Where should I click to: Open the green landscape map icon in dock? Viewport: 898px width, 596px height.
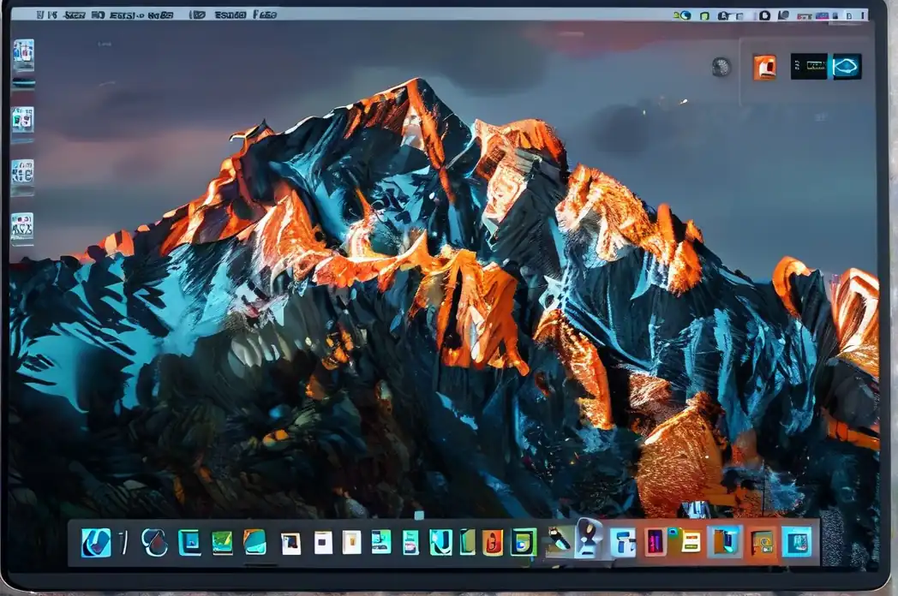[x=222, y=543]
